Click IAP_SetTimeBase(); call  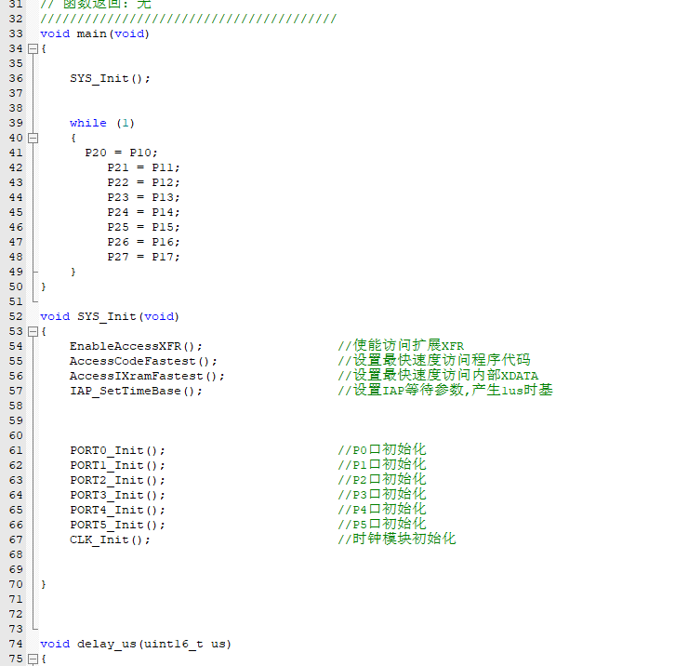pos(136,392)
